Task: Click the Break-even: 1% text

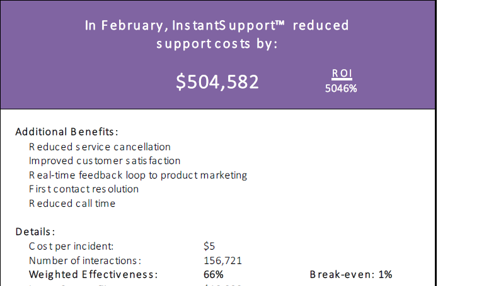Action: tap(351, 275)
